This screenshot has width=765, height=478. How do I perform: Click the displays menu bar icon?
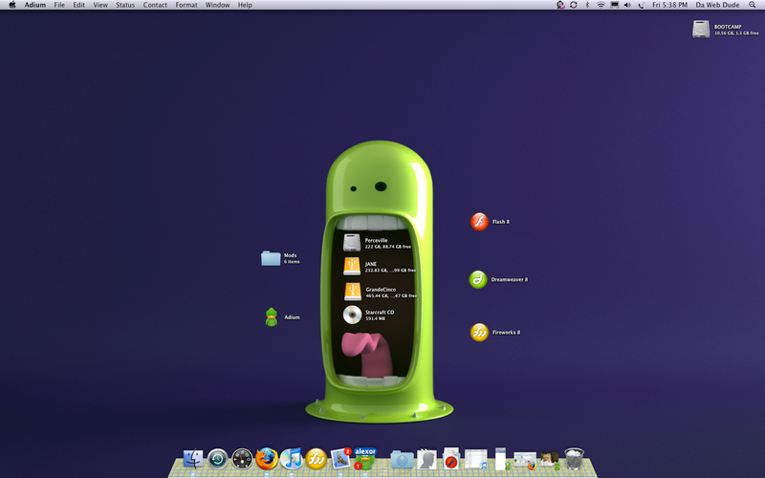tap(615, 5)
